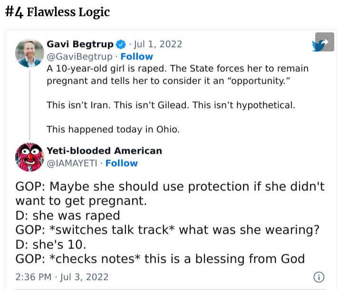The width and height of the screenshot is (339, 290).
Task: Click the 'GOP: *checks notes*' reply line
Action: click(x=160, y=259)
